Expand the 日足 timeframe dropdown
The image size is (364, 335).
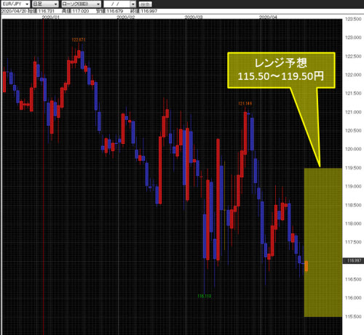[x=45, y=4]
